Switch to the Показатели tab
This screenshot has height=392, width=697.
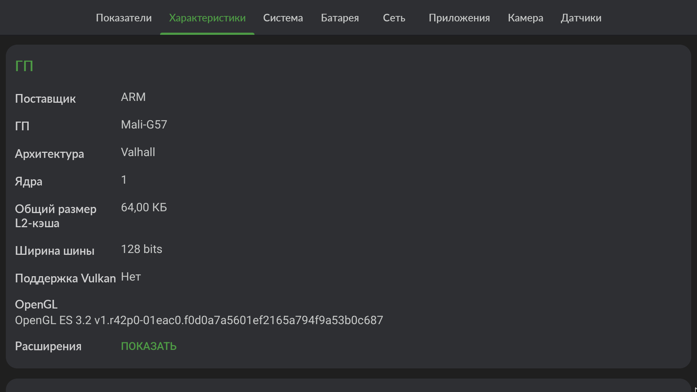click(x=124, y=18)
